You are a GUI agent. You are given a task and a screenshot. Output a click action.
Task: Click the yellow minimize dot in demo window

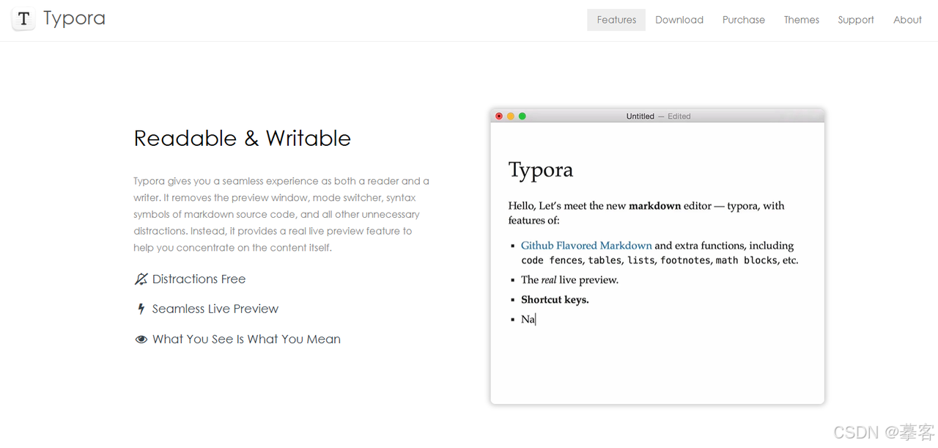click(x=511, y=116)
